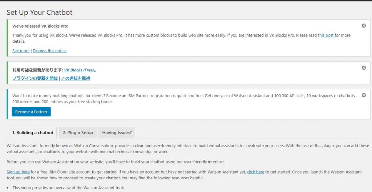
Task: Click the text 利用可能な更新があります
Action: tap(37, 70)
